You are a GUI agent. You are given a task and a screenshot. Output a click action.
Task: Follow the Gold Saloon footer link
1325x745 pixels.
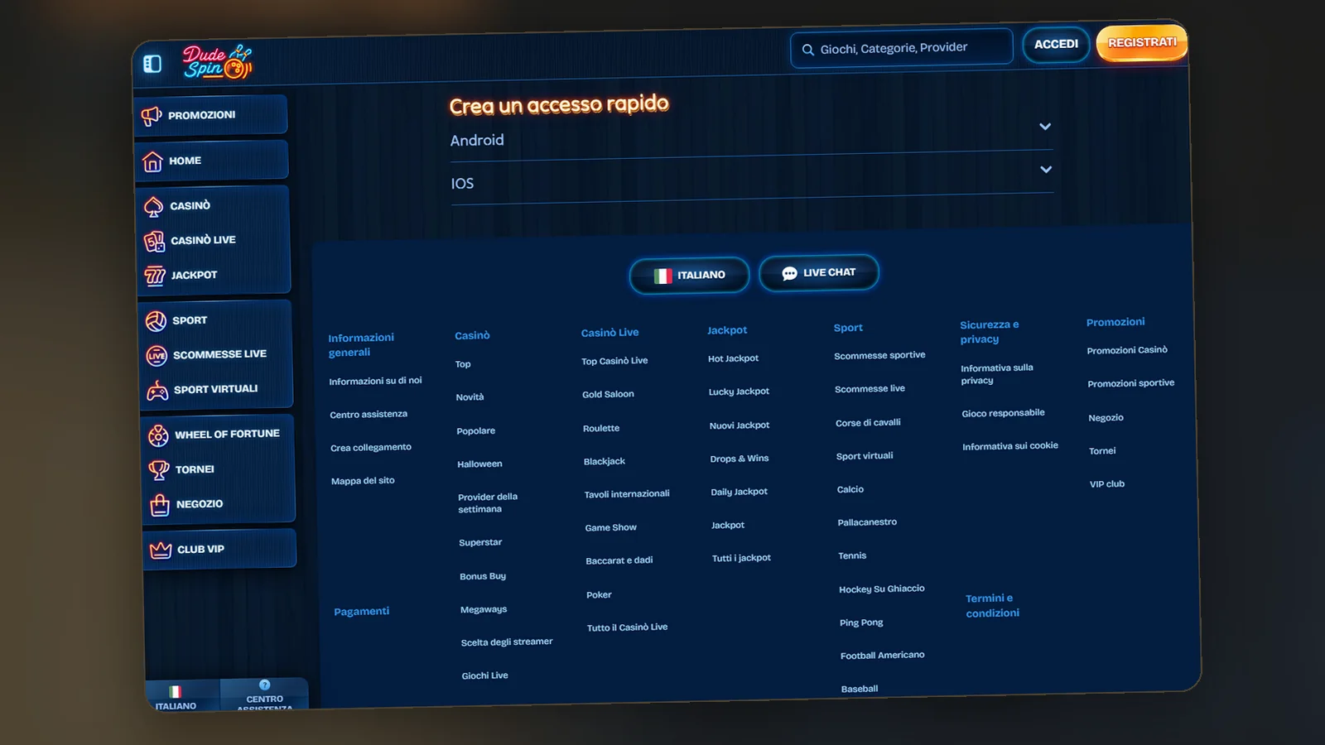click(x=608, y=394)
